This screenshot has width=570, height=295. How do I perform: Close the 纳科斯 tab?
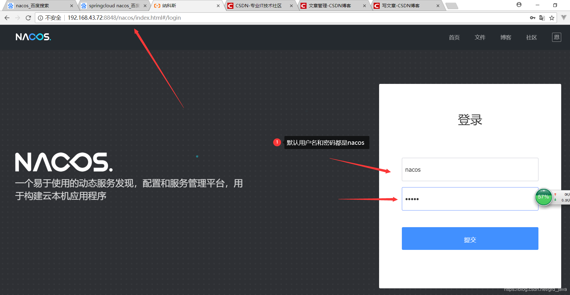(218, 6)
